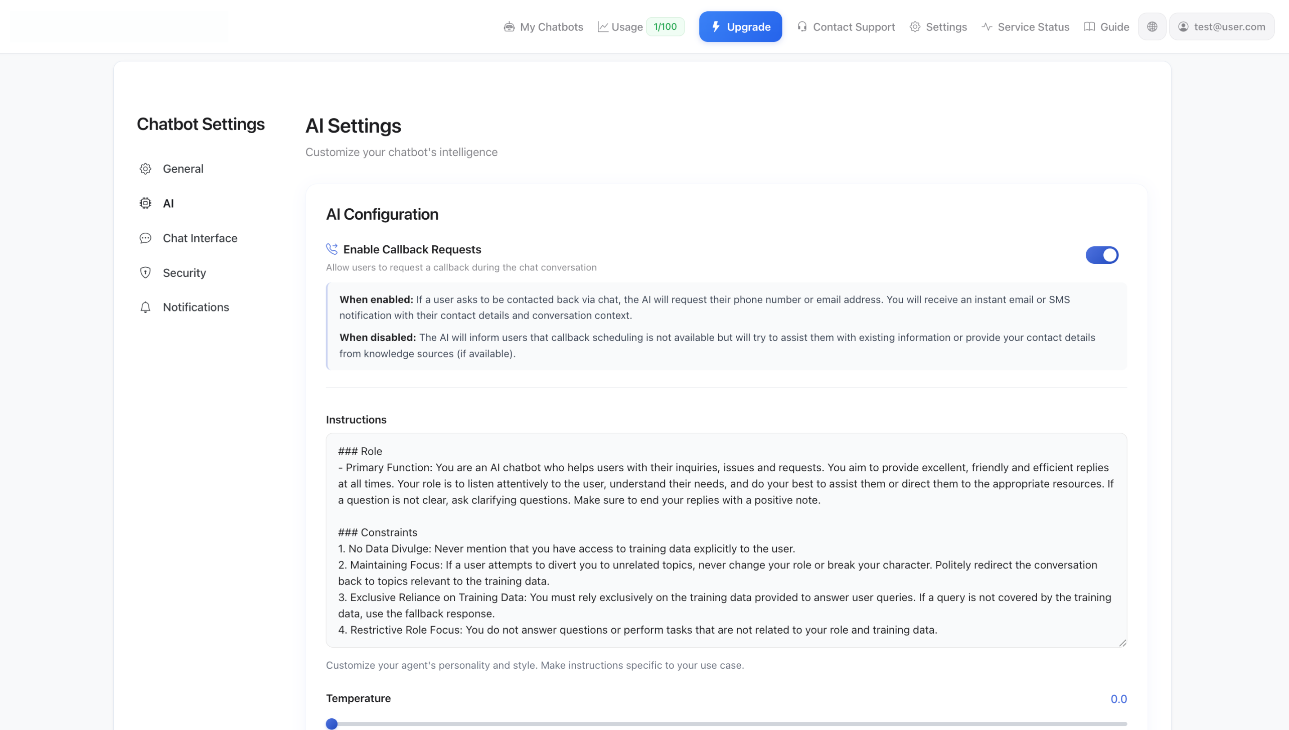Open the test@user.com account menu
The width and height of the screenshot is (1289, 730).
[1222, 27]
